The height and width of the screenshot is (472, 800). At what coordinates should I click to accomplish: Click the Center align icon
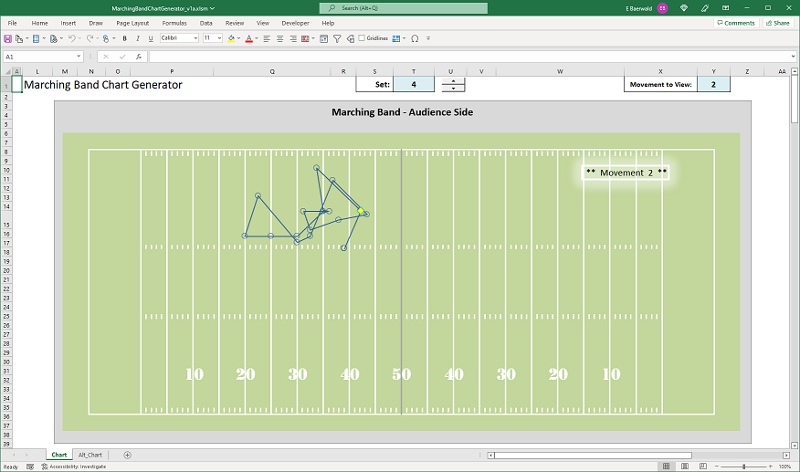click(x=280, y=38)
